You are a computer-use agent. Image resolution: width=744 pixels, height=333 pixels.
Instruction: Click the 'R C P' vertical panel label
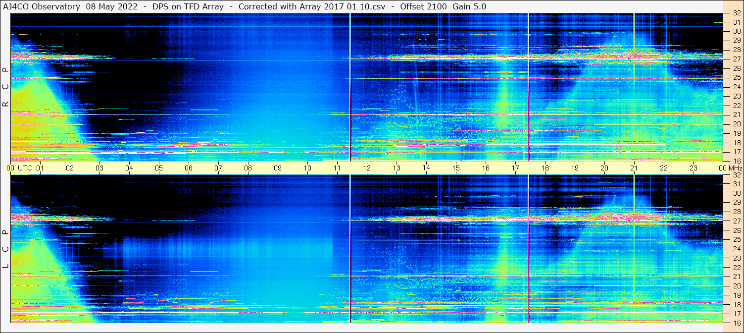point(5,87)
